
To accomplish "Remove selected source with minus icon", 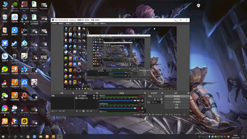I will [x=80, y=111].
